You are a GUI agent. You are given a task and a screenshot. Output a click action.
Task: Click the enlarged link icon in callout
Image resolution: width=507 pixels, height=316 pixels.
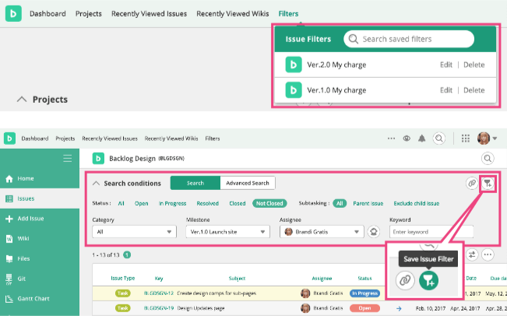click(405, 280)
